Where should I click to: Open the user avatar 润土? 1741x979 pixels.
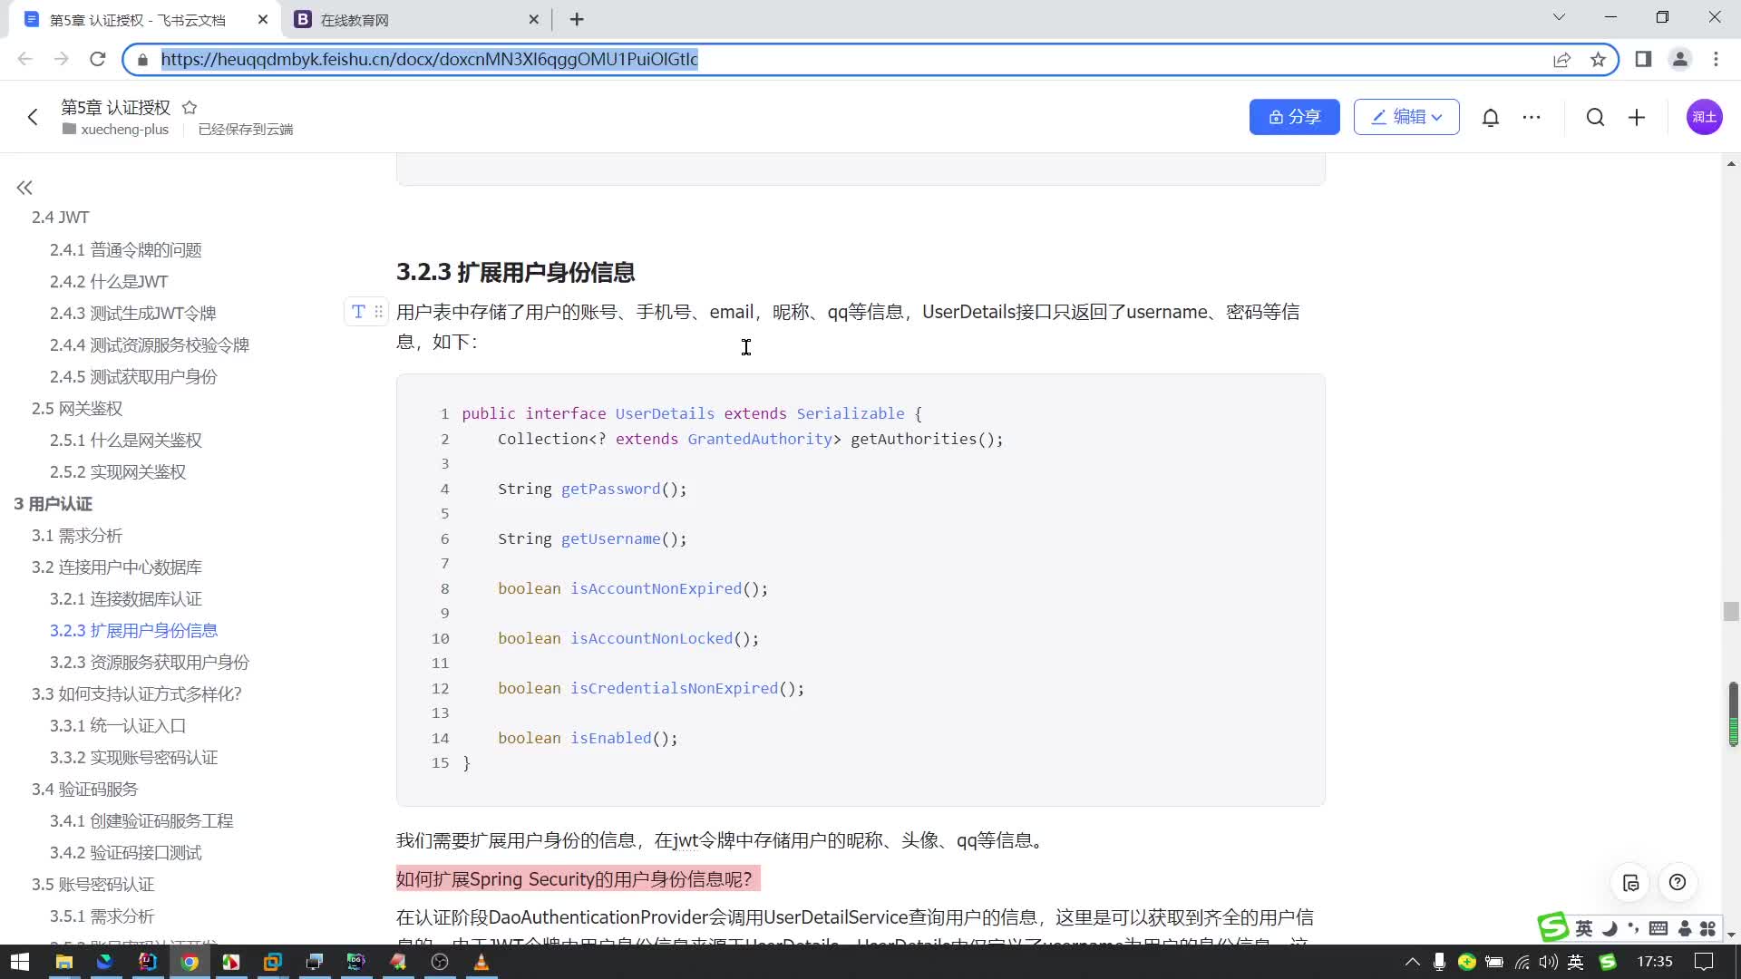1704,117
